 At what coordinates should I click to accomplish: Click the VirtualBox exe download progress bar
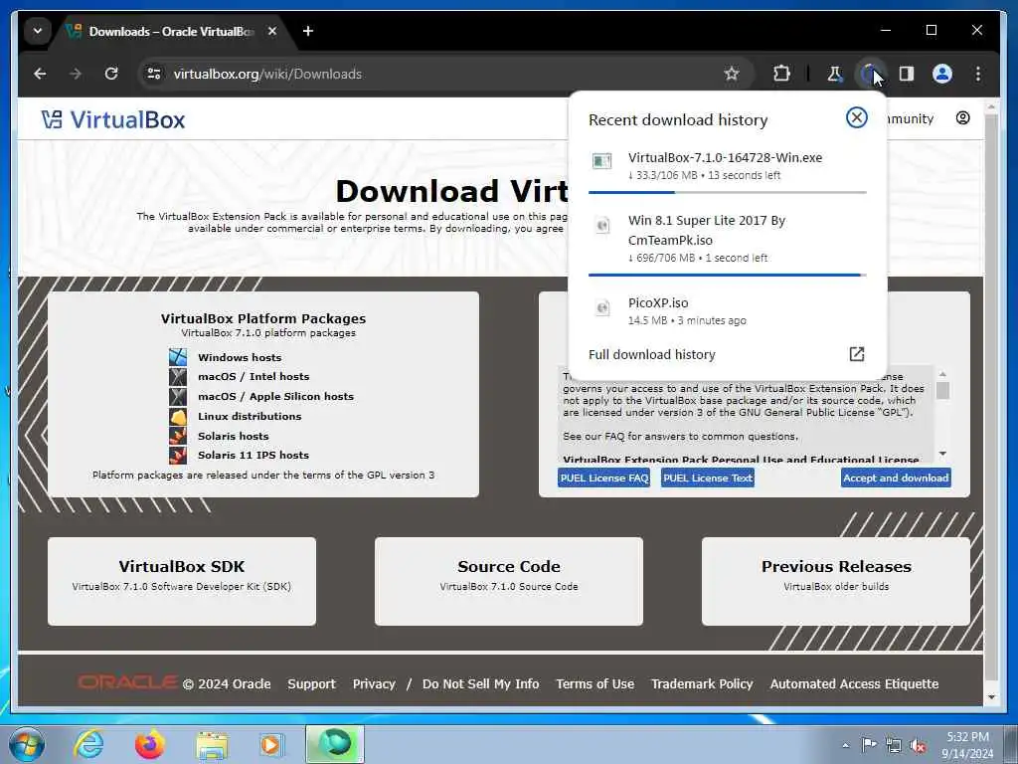tap(727, 192)
